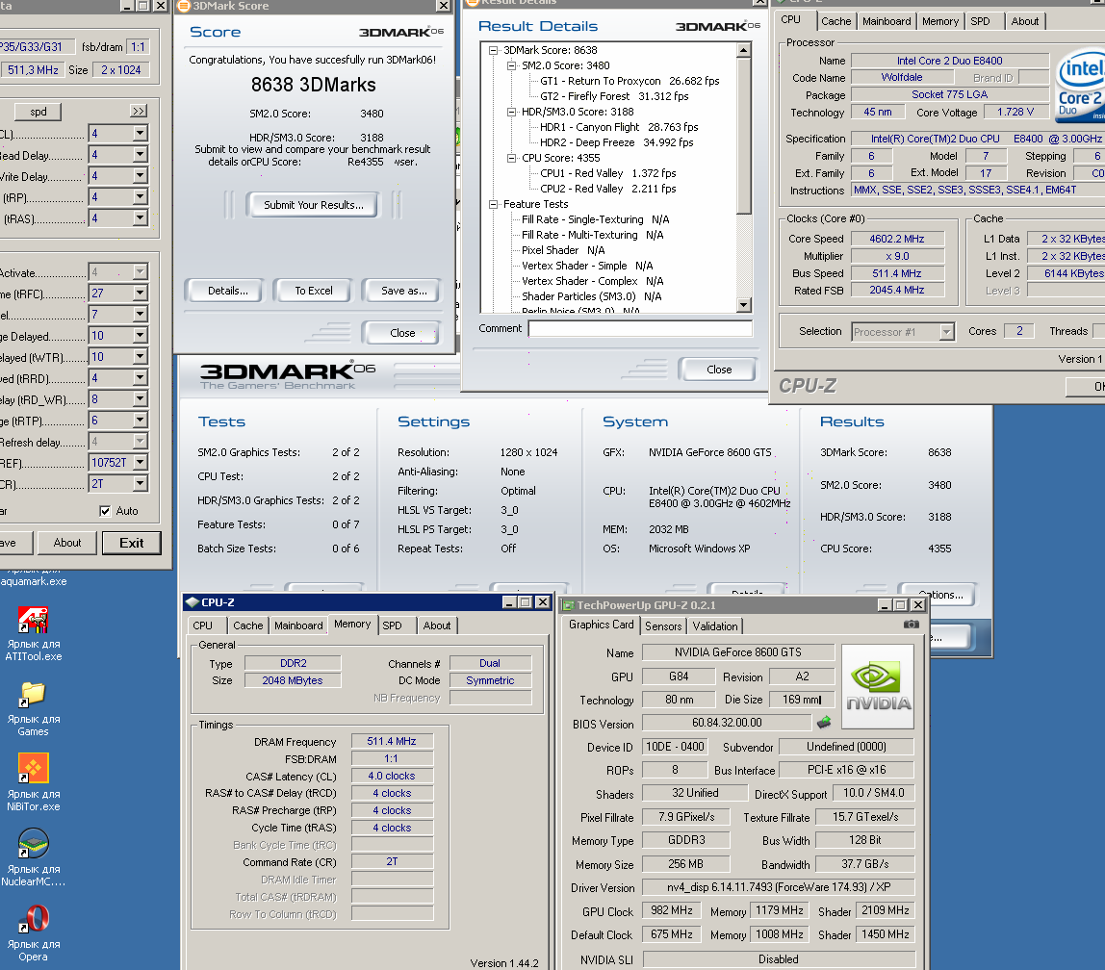Open the tRRD dropdown showing 4

[x=140, y=377]
